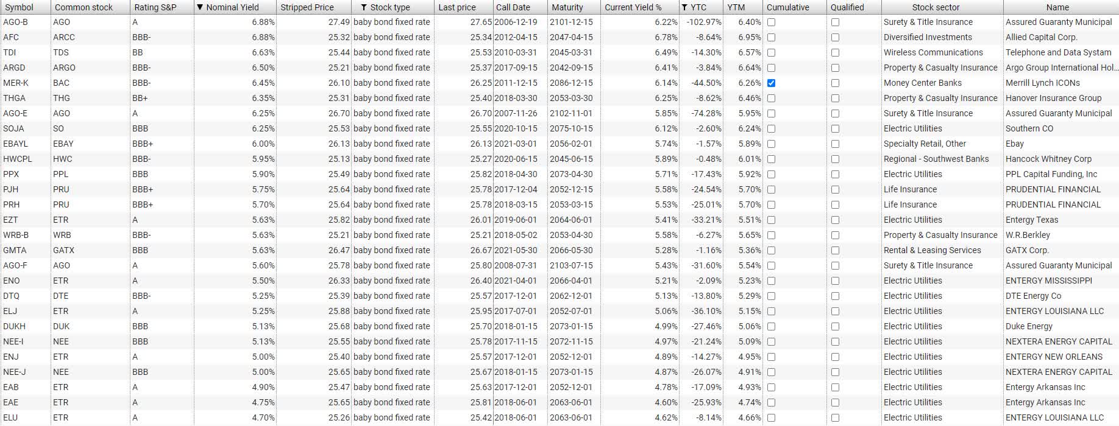1119x426 pixels.
Task: Click the Qualified column header
Action: pos(854,7)
